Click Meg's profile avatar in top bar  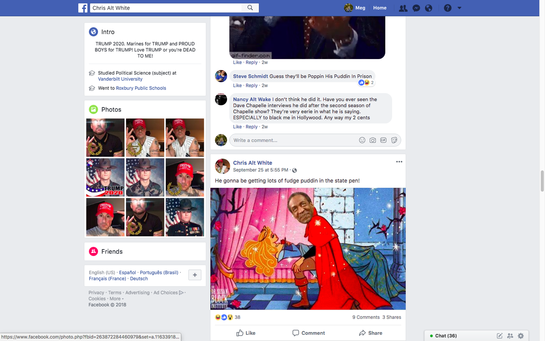(348, 8)
